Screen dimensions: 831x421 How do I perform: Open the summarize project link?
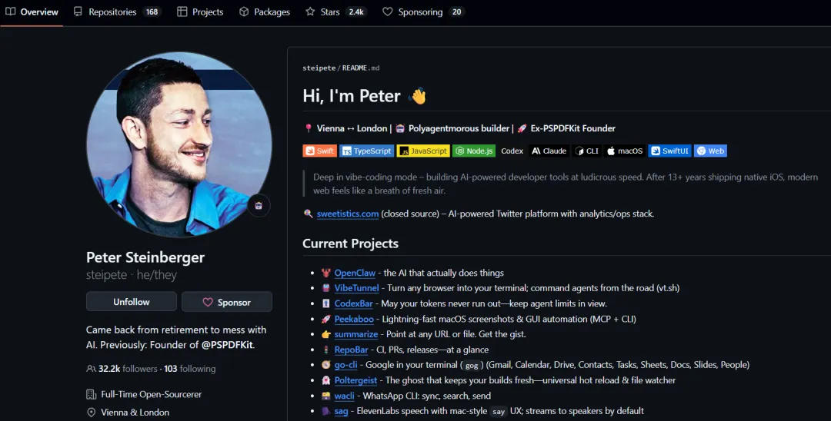(356, 334)
